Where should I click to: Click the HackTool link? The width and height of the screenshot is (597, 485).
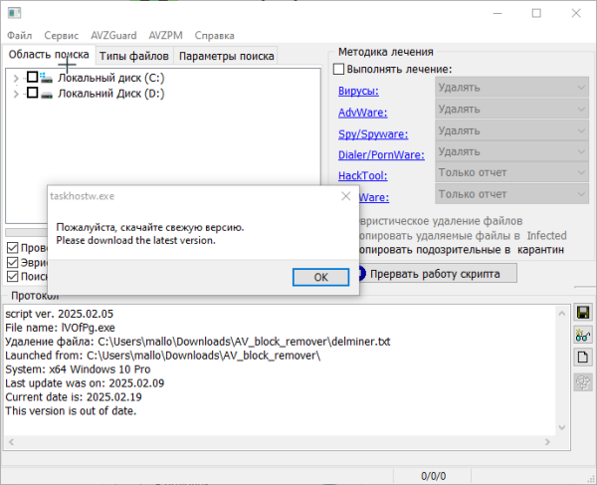click(x=362, y=175)
